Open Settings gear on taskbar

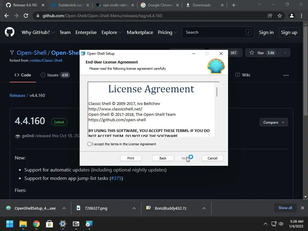click(63, 224)
